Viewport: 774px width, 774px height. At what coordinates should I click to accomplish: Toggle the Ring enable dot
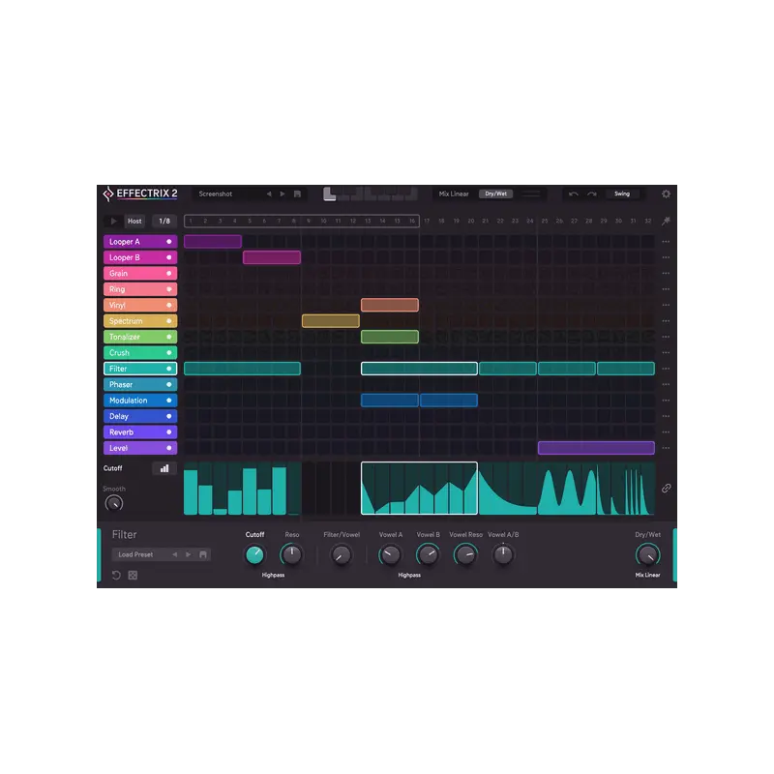(x=168, y=289)
